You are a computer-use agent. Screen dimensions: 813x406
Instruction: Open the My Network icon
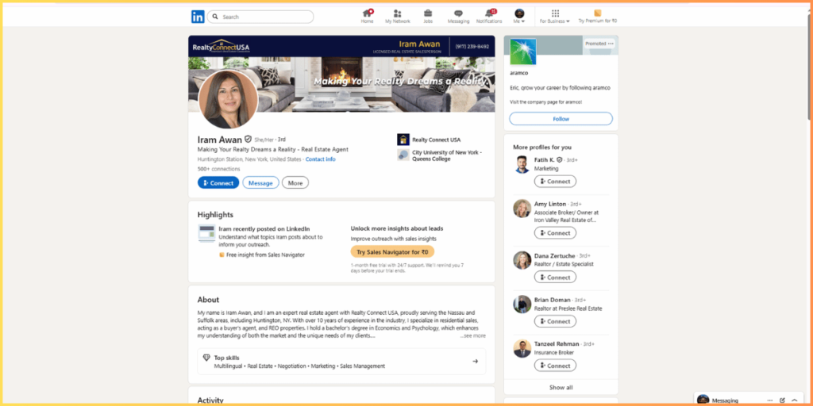tap(397, 14)
